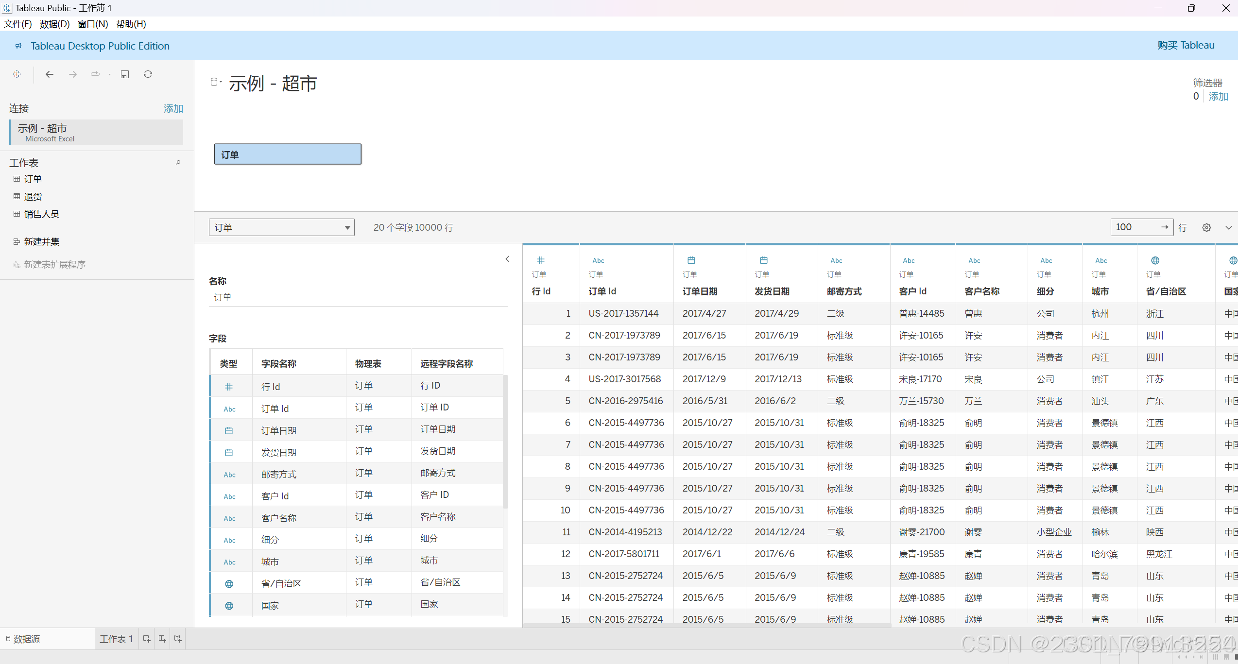Save the workbook using the save icon

click(x=125, y=74)
